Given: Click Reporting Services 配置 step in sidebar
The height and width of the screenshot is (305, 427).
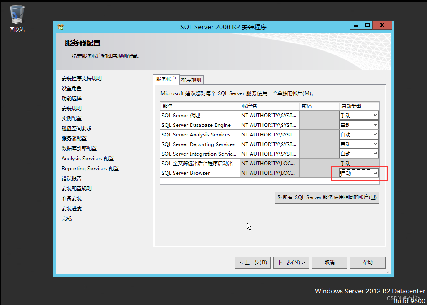Looking at the screenshot, I should pyautogui.click(x=90, y=168).
